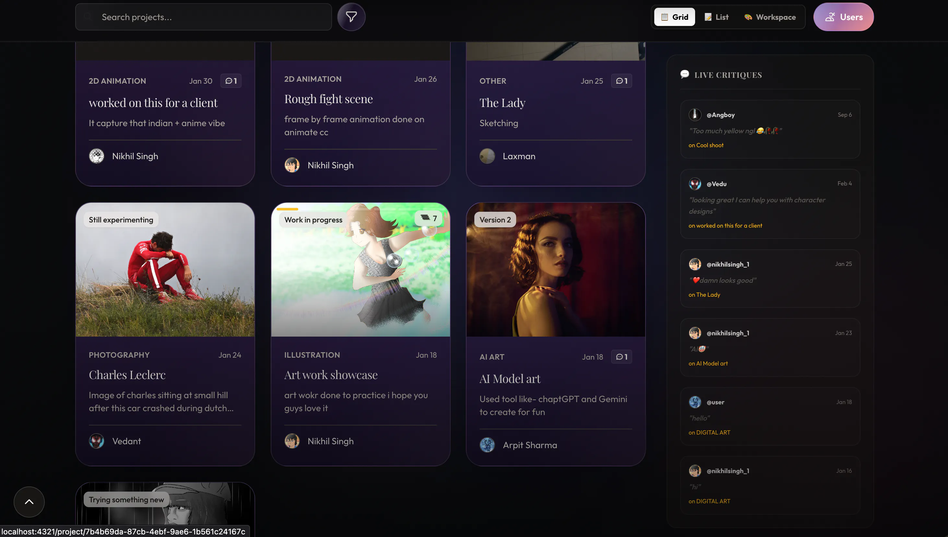
Task: Click 'Rough fight scene' project title
Action: [328, 99]
